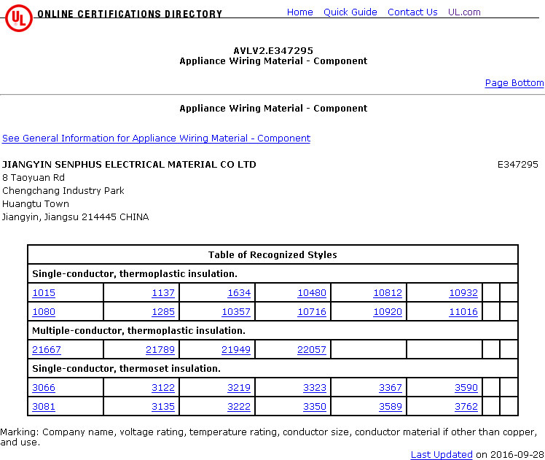Click the Marking requirements paragraph
The height and width of the screenshot is (460, 545).
click(x=269, y=437)
